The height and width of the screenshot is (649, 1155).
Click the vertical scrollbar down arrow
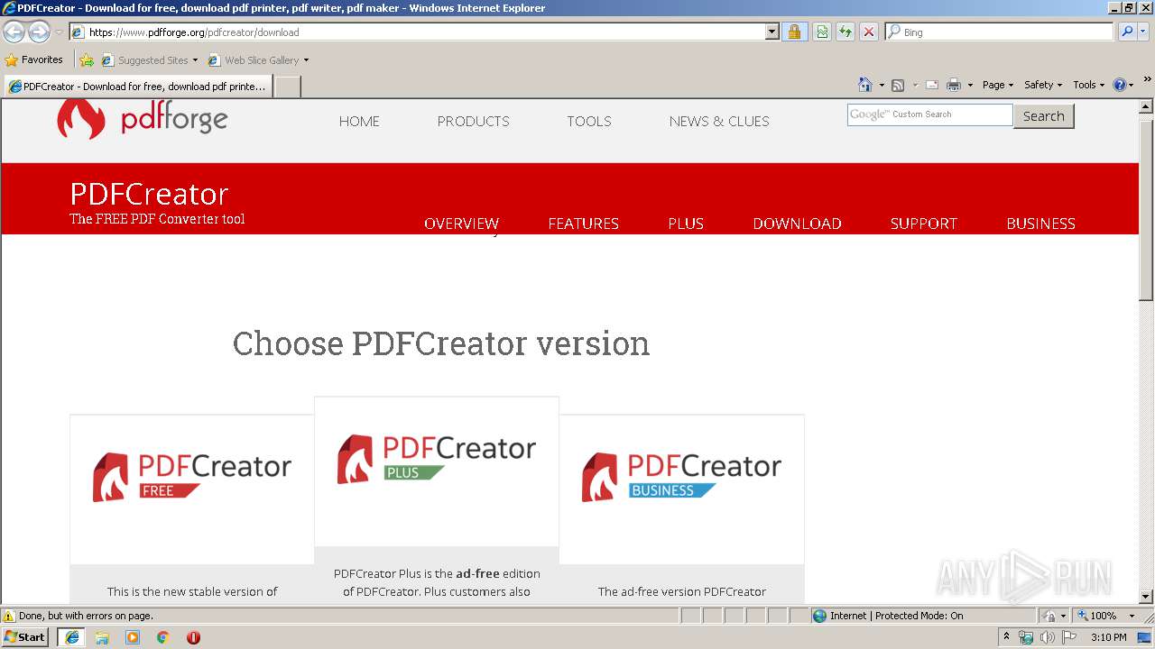[1146, 596]
